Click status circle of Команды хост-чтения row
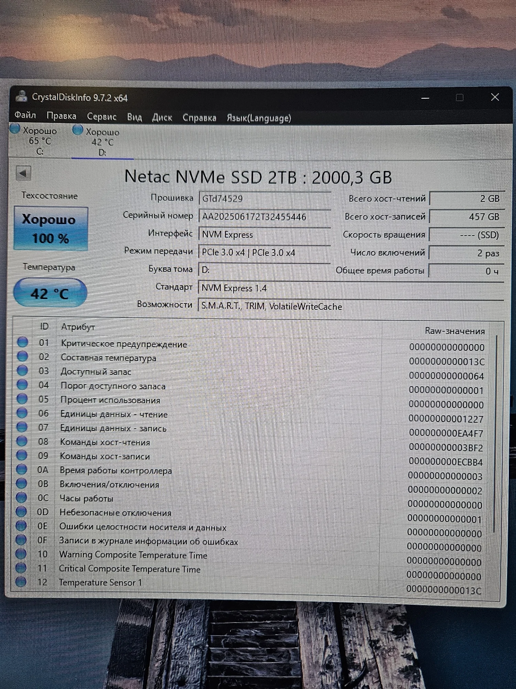This screenshot has width=516, height=689. (x=22, y=441)
